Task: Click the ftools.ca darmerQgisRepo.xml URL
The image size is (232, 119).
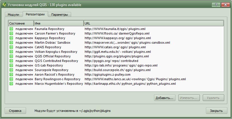Action: click(x=117, y=33)
